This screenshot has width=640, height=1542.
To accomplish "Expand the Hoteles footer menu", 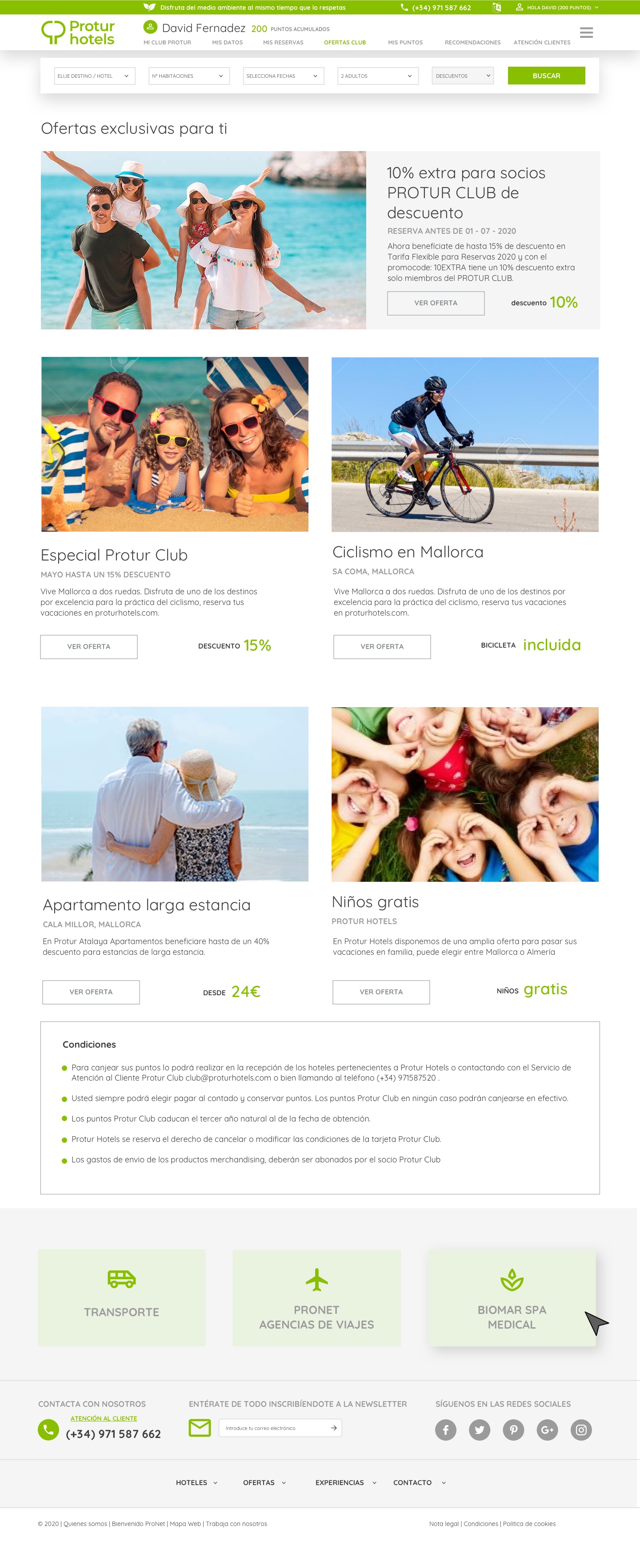I will tap(197, 1482).
